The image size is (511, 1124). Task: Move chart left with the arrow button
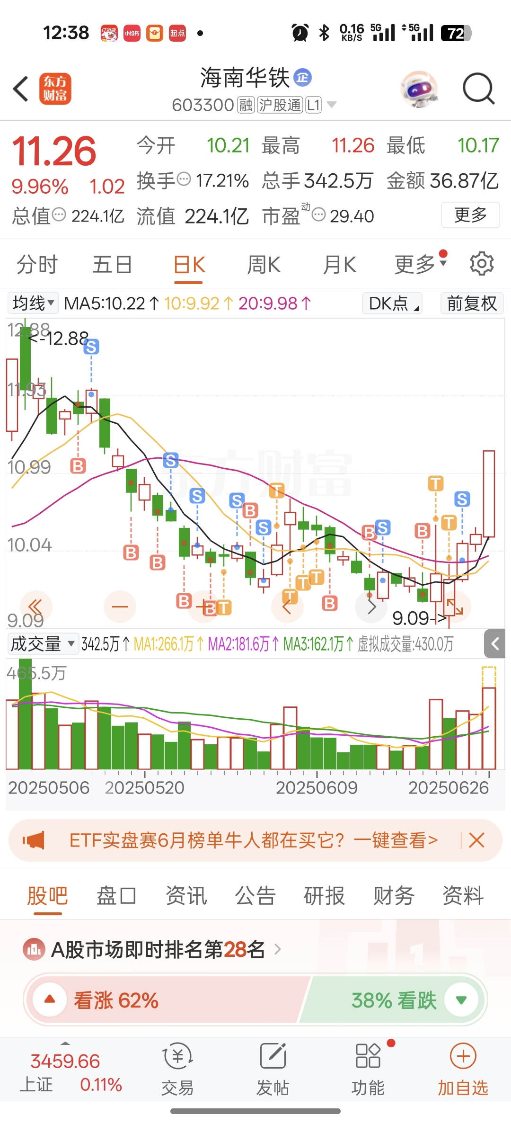click(x=288, y=607)
